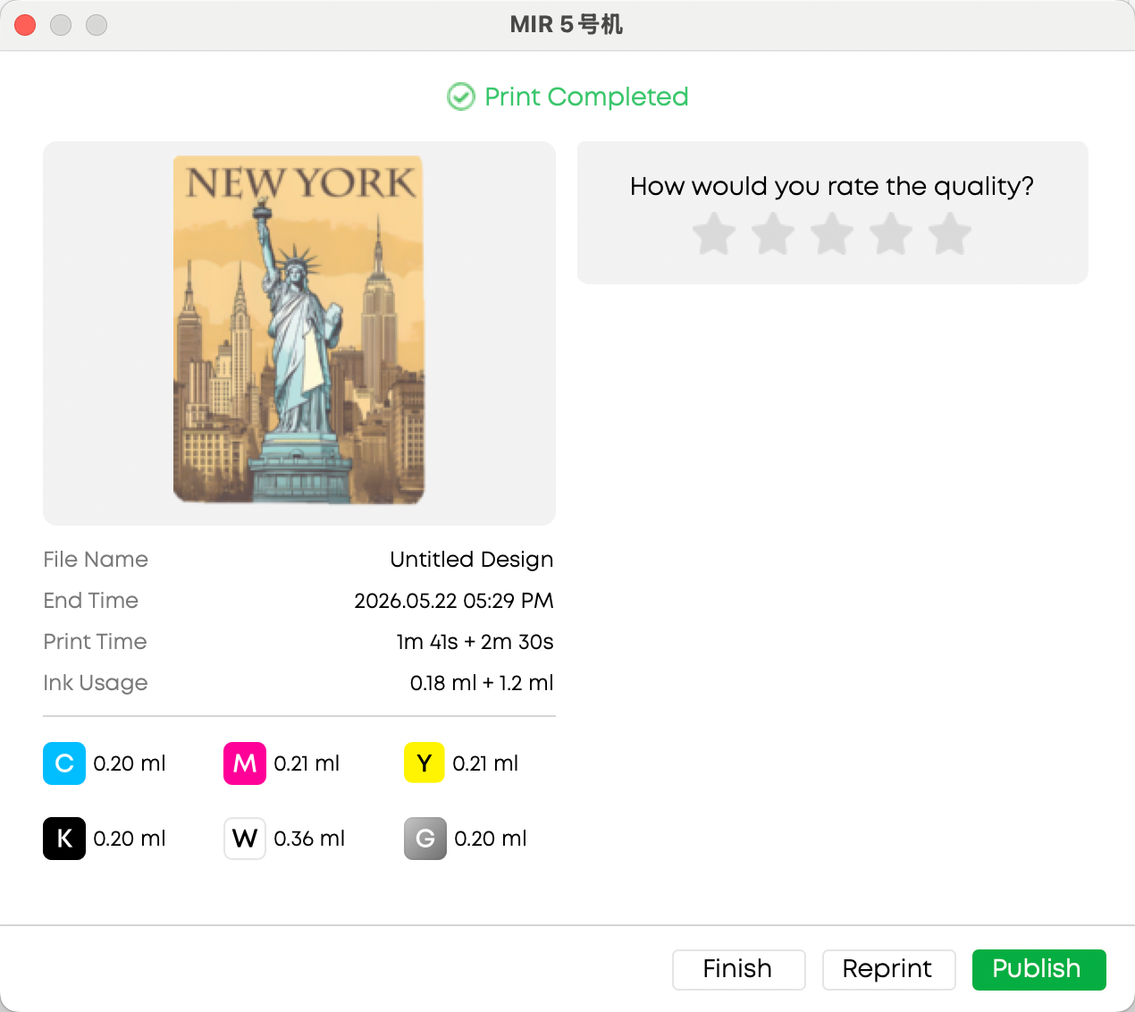Click the window title 'MIR 5号机'

pyautogui.click(x=567, y=25)
